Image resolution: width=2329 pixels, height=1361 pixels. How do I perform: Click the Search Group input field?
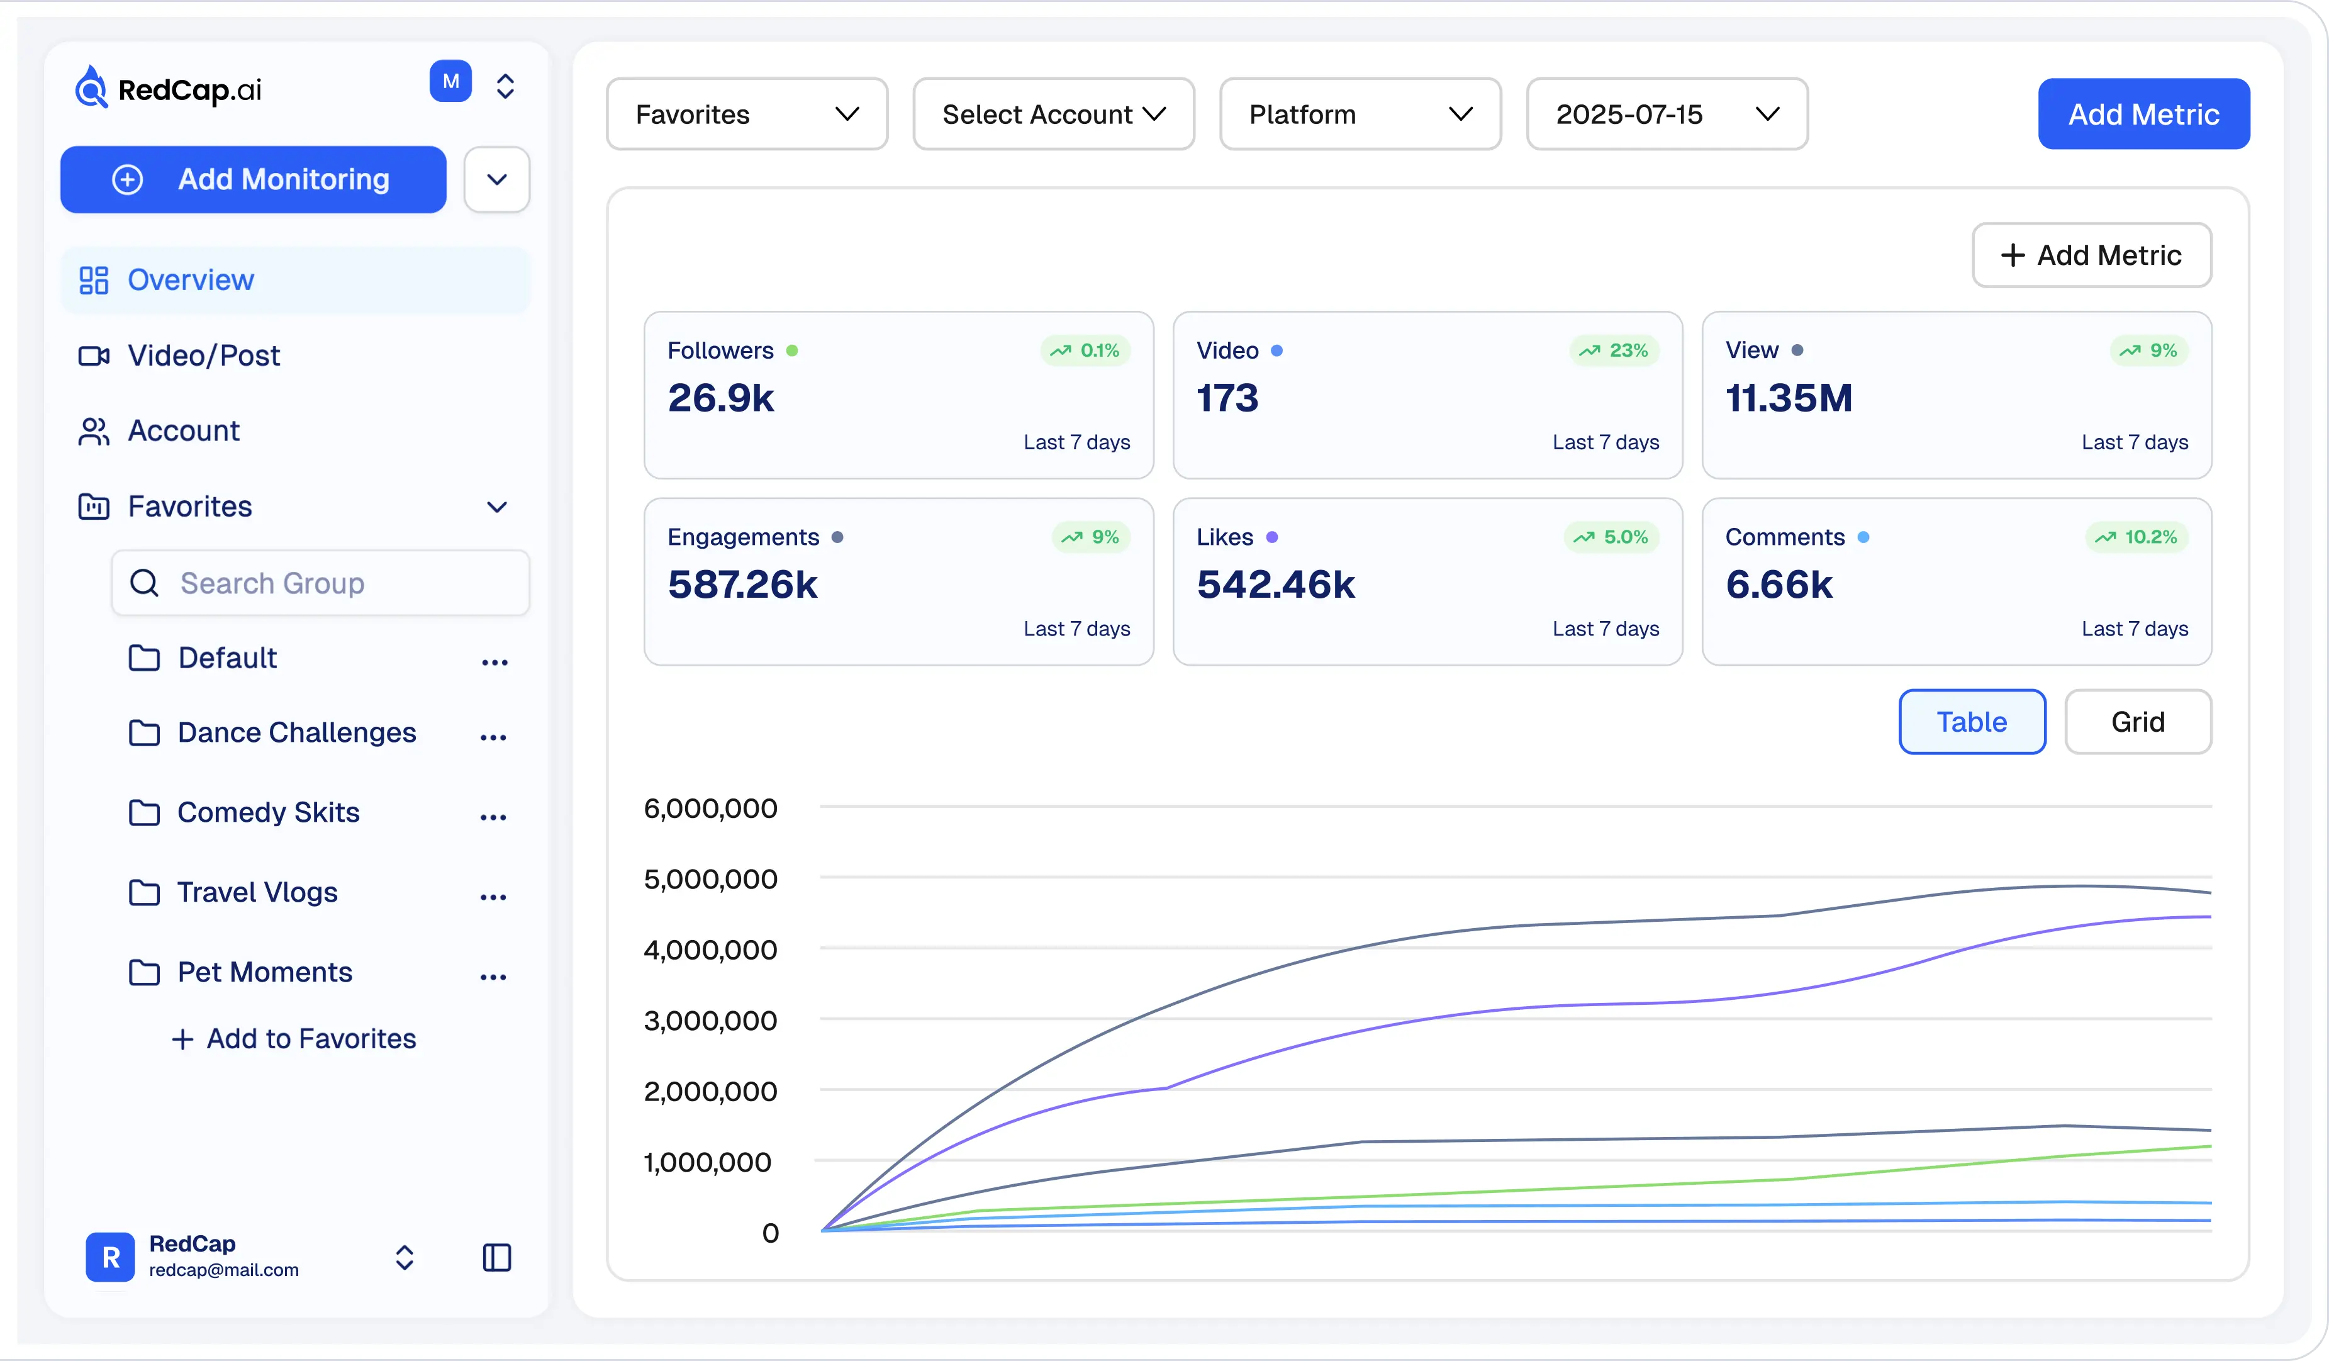(x=321, y=583)
